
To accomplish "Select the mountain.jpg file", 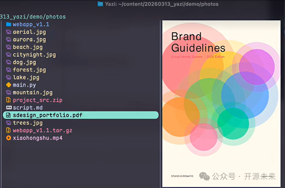I will [33, 93].
